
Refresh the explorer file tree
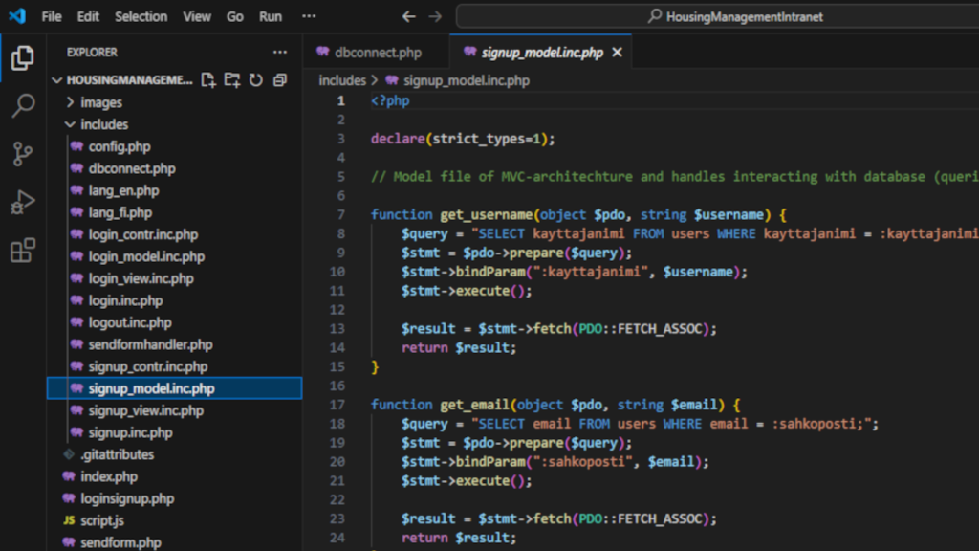pyautogui.click(x=256, y=80)
